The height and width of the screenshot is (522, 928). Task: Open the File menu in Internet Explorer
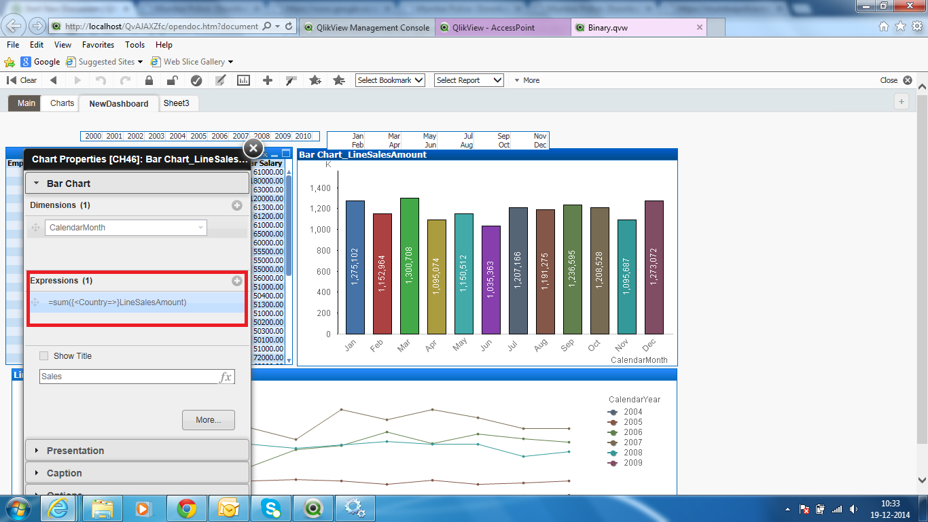click(13, 44)
